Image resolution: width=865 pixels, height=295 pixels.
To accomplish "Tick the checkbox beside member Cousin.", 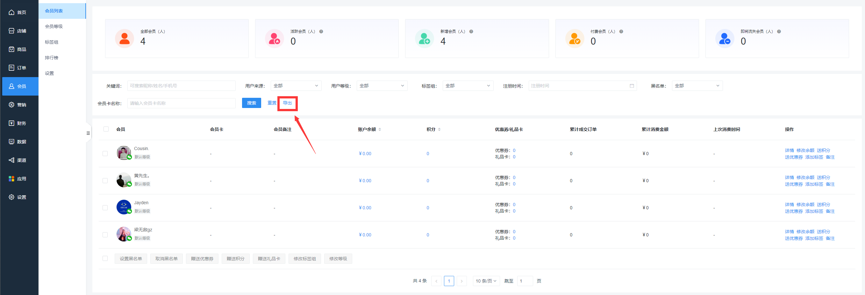I will 105,153.
